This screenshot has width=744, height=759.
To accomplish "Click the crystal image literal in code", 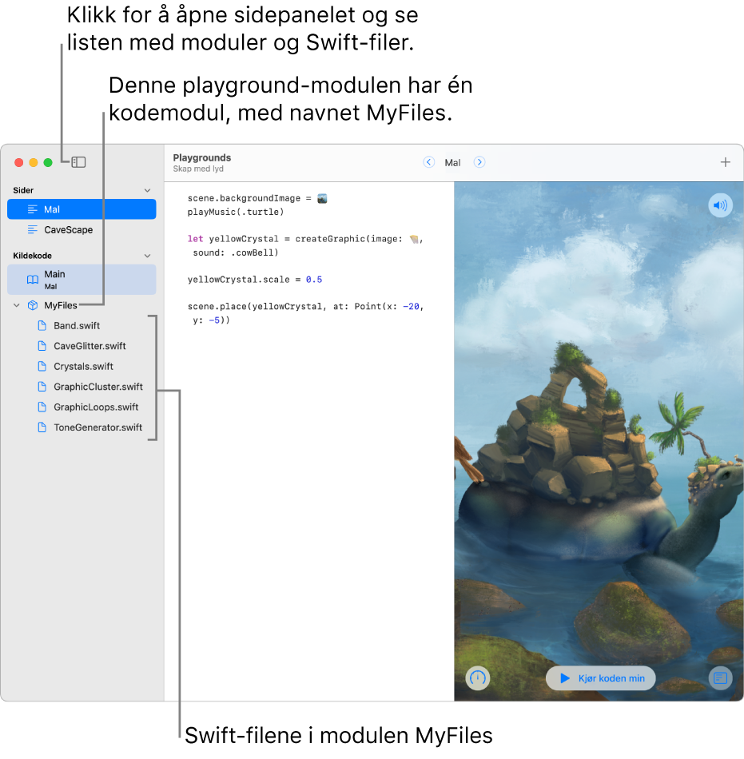I will pos(414,239).
